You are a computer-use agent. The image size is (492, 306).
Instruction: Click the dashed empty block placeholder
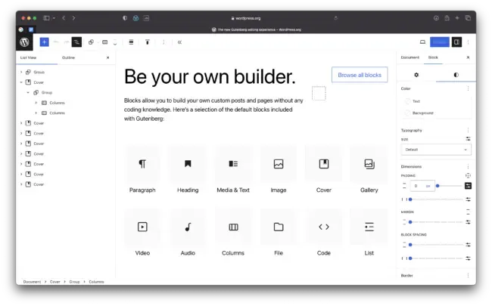(x=319, y=94)
